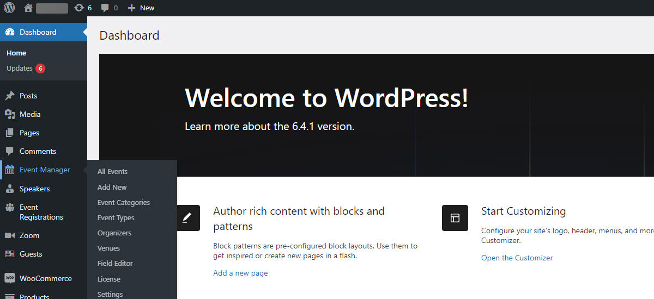Click the WordPress logo icon in admin bar
654x299 pixels.
[x=10, y=8]
